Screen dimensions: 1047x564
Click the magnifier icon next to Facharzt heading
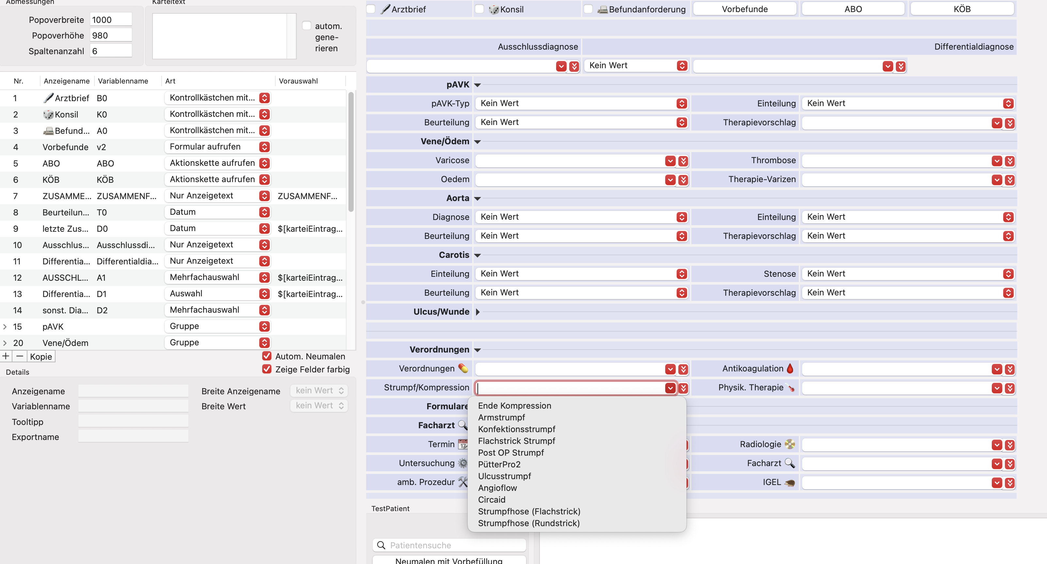462,425
